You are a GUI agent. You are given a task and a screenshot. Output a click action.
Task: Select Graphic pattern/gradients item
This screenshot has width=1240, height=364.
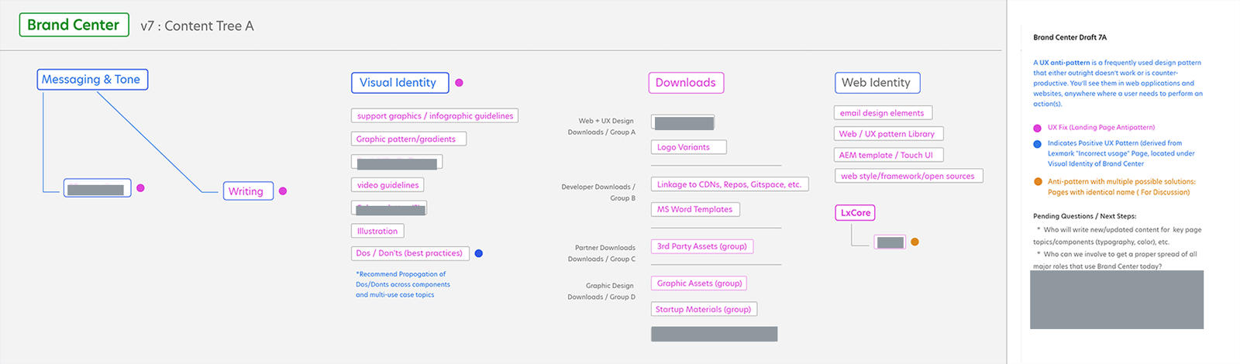(x=408, y=139)
